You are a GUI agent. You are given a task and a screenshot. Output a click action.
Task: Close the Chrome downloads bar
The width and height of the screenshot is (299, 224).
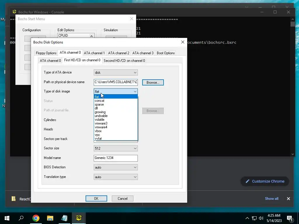(288, 199)
